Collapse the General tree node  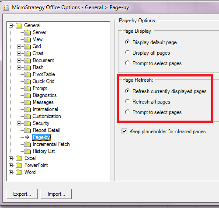(10, 26)
